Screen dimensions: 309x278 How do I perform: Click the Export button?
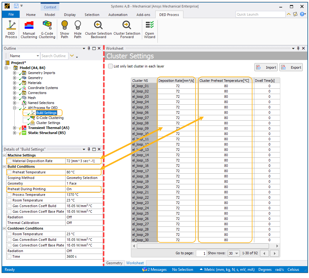point(291,67)
